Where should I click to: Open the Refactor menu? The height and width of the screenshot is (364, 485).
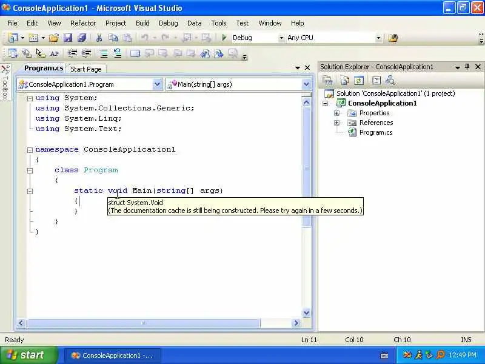pos(83,23)
